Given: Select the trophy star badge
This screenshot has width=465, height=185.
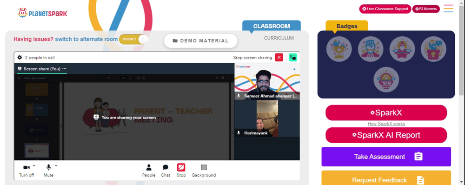Looking at the screenshot, I should (339, 49).
